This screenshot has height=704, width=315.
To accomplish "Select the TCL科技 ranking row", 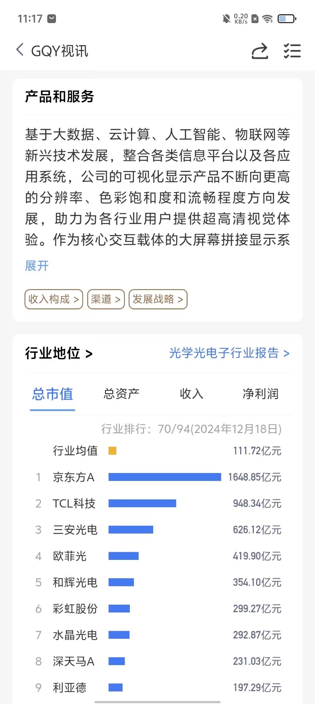I will coord(158,503).
